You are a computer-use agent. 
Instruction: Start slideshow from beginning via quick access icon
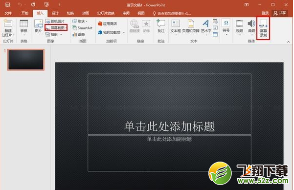pos(46,5)
